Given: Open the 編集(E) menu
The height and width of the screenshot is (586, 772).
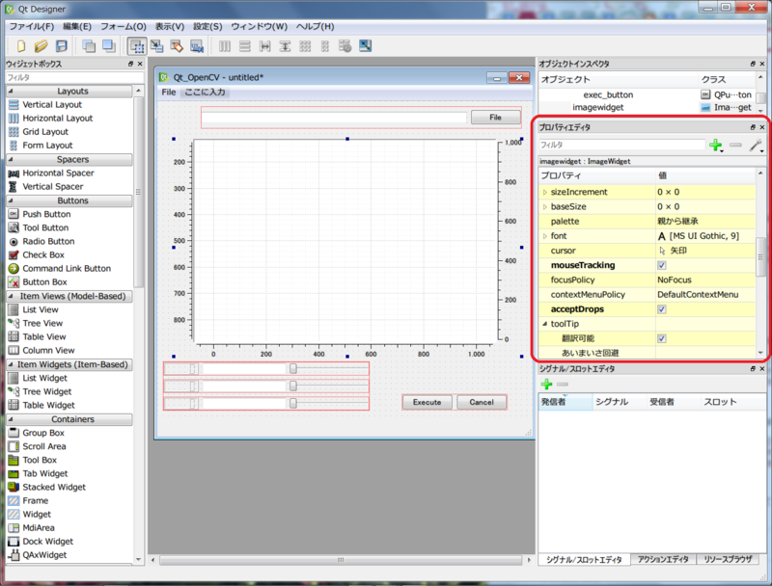Looking at the screenshot, I should pos(77,27).
